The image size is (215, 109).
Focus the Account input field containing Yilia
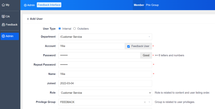(x=92, y=46)
